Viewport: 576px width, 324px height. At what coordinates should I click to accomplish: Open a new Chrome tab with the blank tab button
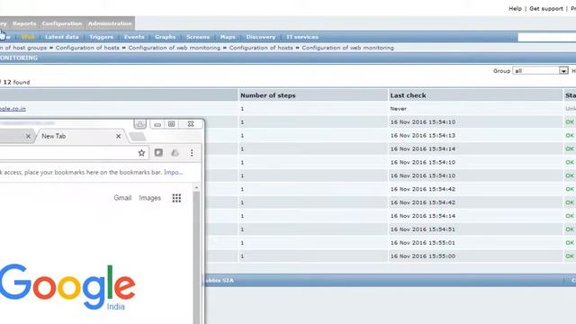[x=138, y=137]
